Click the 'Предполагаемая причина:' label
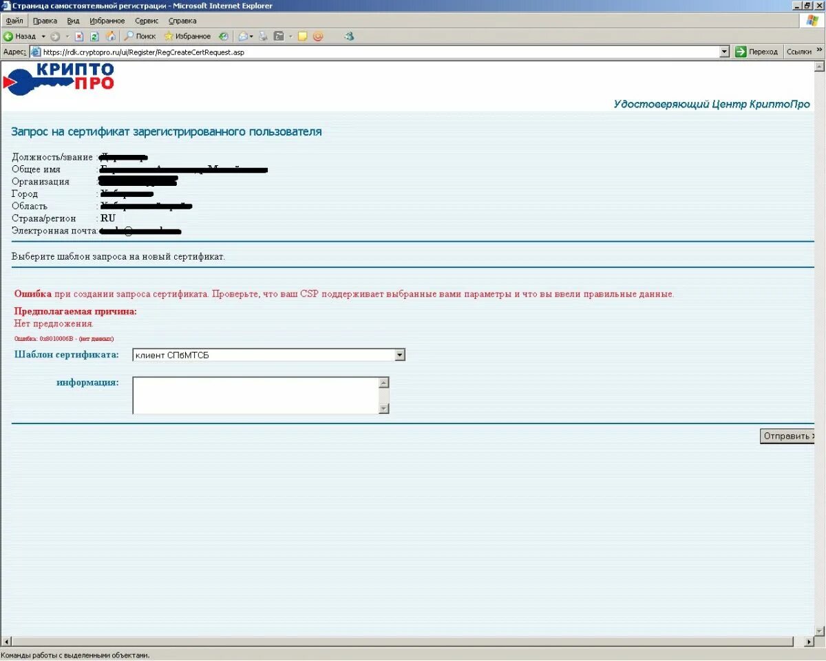The height and width of the screenshot is (661, 826). pyautogui.click(x=76, y=311)
